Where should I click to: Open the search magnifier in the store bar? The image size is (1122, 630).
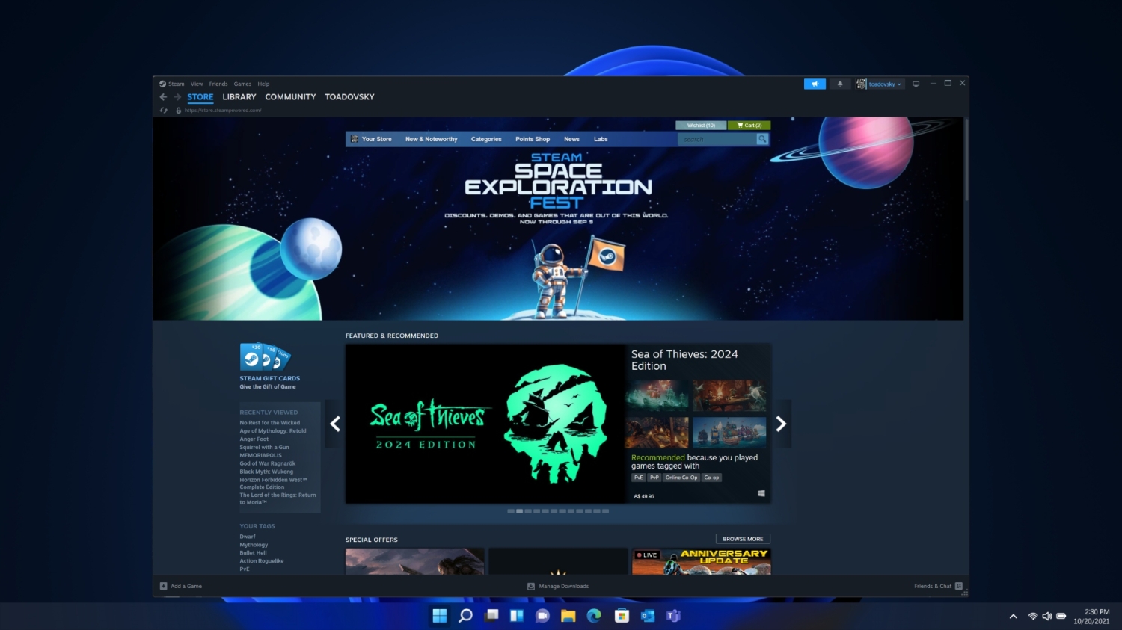(762, 139)
